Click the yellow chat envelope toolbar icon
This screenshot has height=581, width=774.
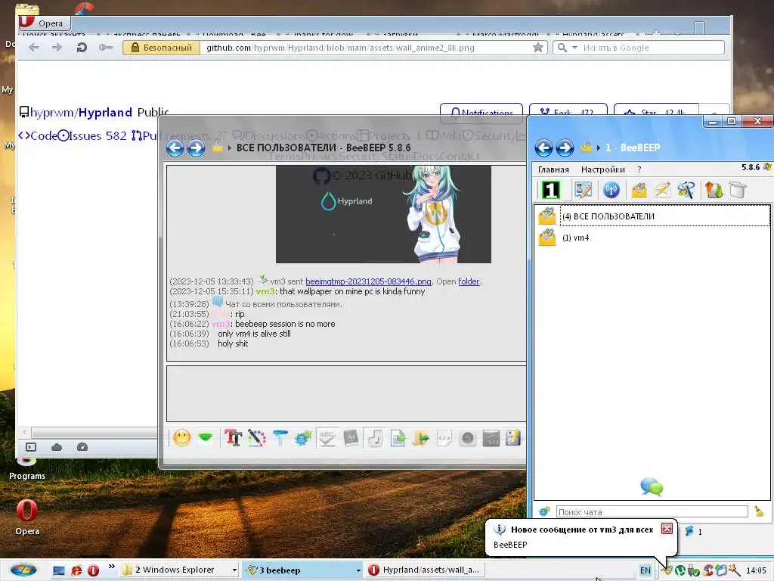[x=639, y=190]
